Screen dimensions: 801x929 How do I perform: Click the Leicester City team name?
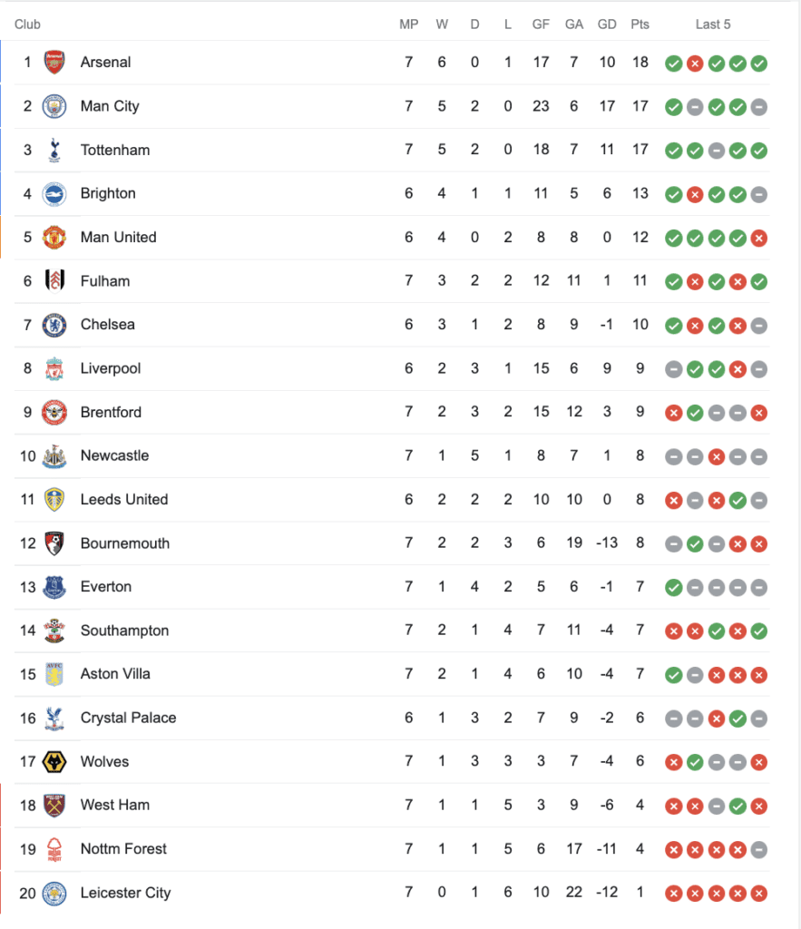[x=125, y=893]
